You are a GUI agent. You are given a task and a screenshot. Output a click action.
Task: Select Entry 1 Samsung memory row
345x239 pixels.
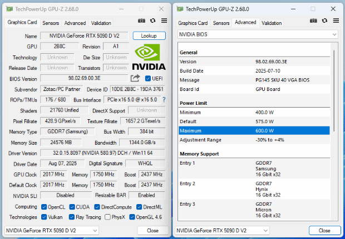click(254, 169)
